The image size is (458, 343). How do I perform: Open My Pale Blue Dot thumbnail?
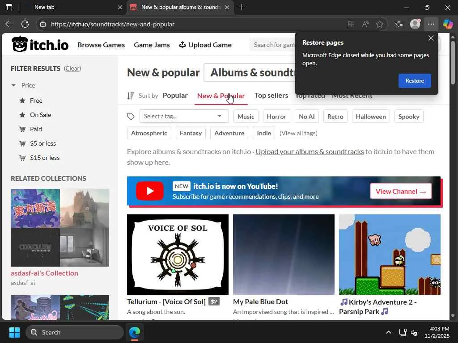tap(284, 254)
